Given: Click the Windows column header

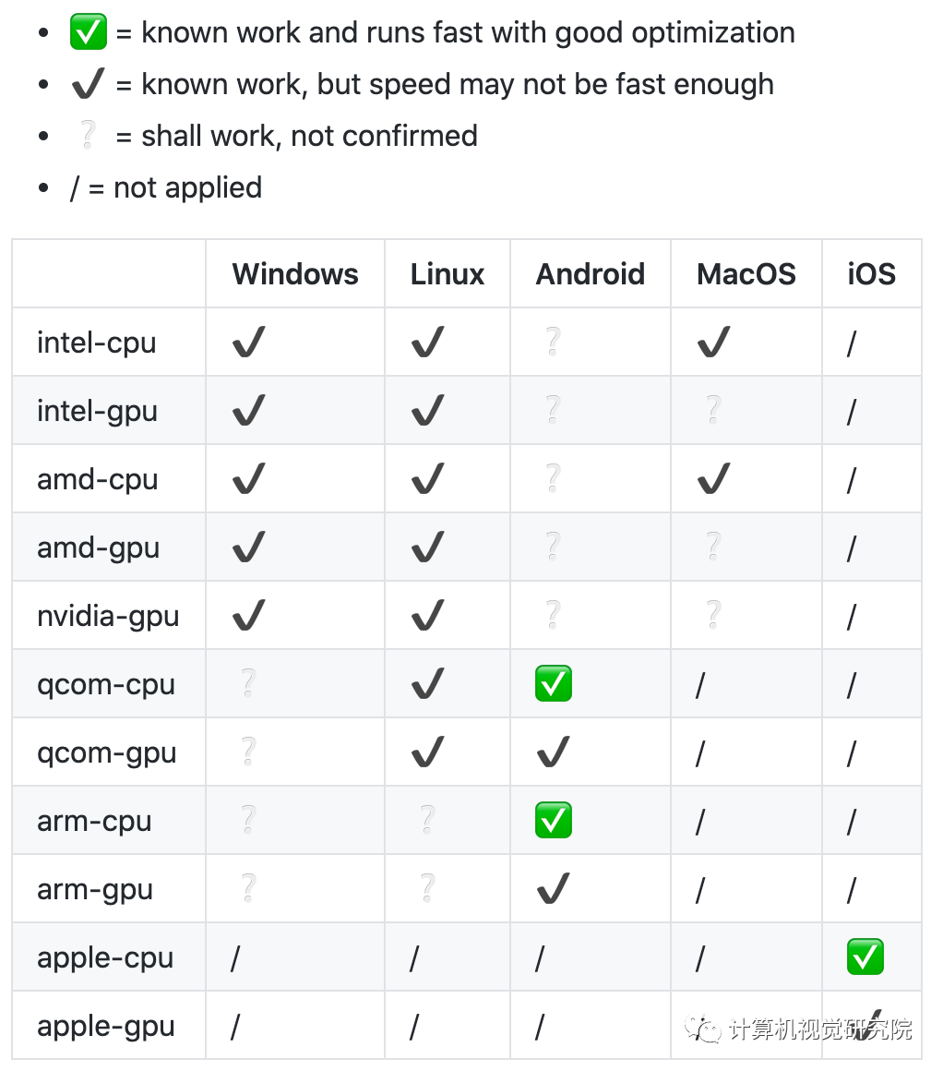Looking at the screenshot, I should point(295,274).
